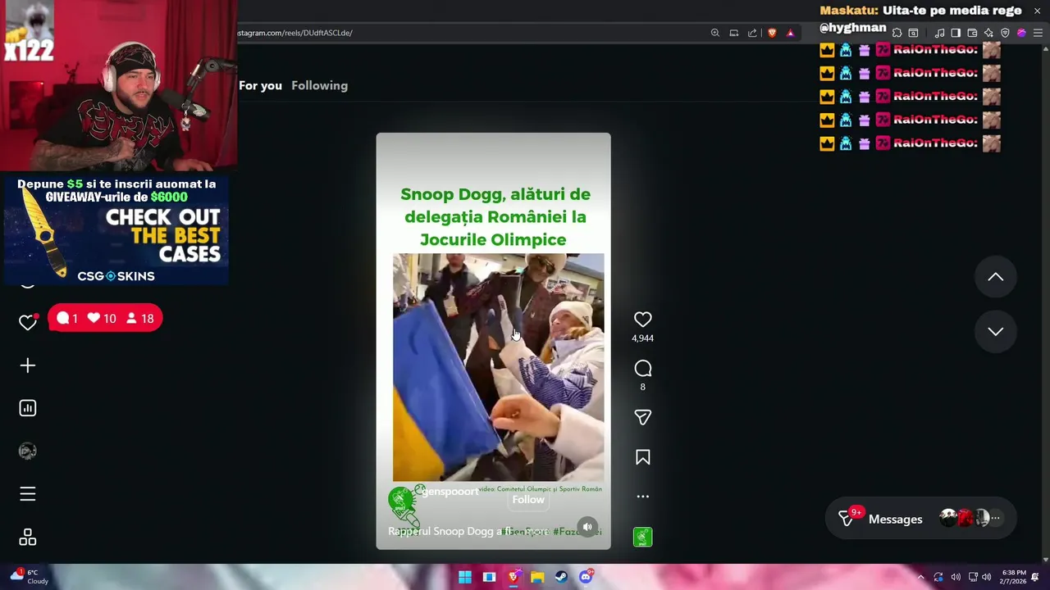
Task: Share the reel via paper plane icon
Action: (642, 418)
